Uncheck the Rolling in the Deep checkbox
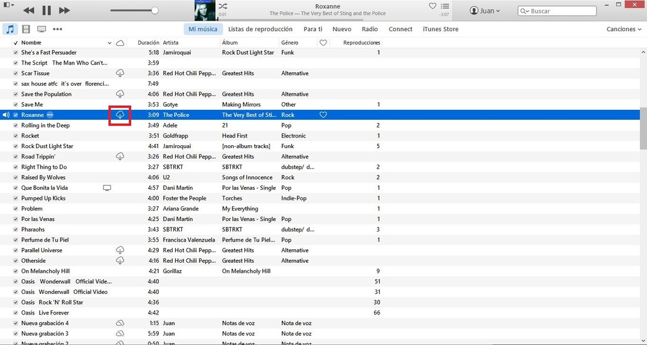 [x=16, y=125]
